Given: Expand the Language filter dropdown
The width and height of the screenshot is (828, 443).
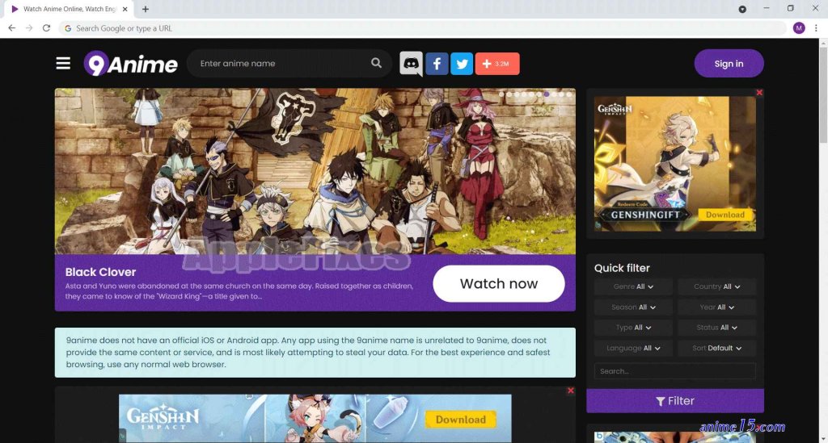Looking at the screenshot, I should point(633,348).
